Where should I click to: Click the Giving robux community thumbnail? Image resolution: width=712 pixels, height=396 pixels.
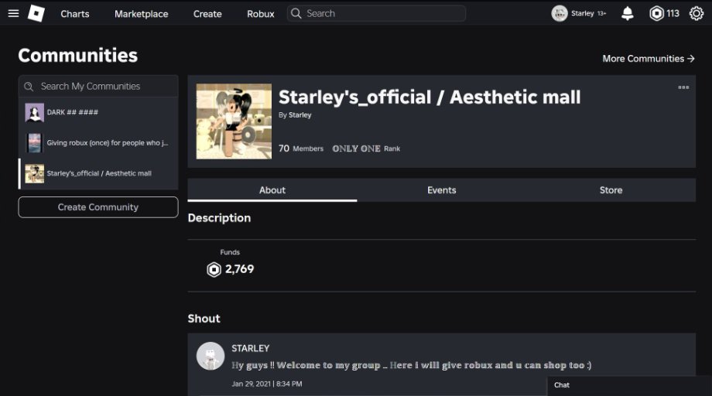(x=35, y=143)
